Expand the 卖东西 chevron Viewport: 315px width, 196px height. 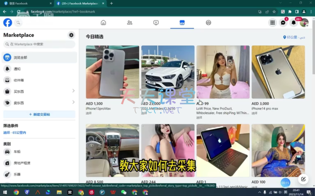point(73,102)
